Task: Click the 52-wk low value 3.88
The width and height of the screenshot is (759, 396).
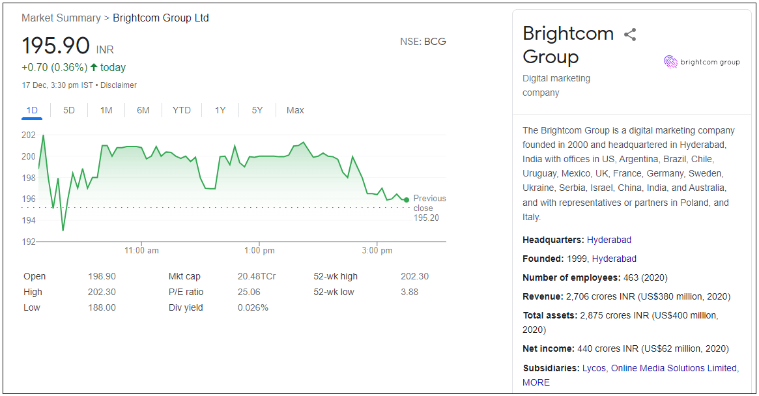Action: (410, 292)
